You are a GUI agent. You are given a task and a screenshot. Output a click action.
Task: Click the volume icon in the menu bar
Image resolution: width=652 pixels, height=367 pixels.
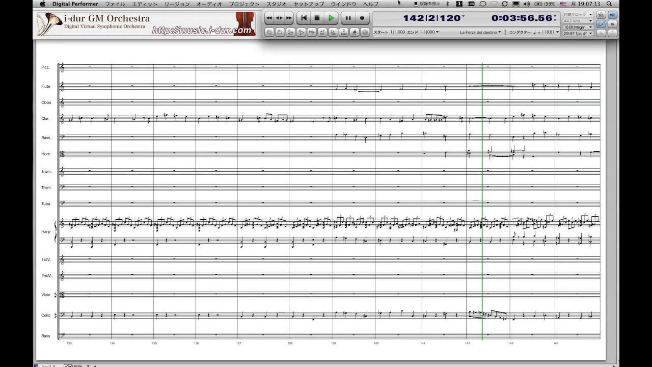point(527,4)
